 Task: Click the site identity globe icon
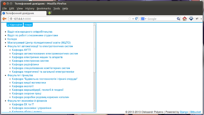pyautogui.click(x=11, y=19)
